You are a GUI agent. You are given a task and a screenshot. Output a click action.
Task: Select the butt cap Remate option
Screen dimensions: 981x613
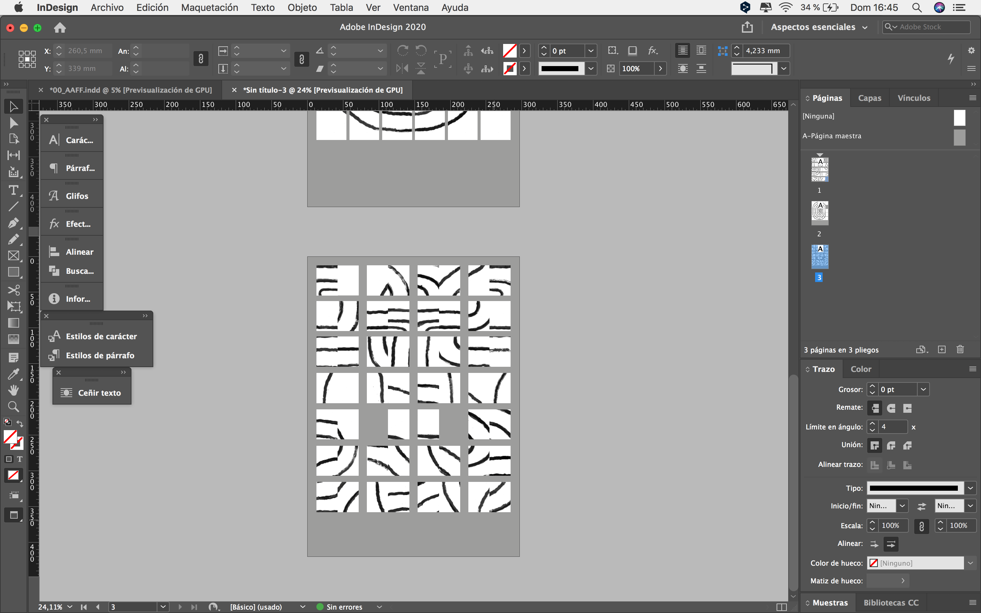click(x=875, y=408)
